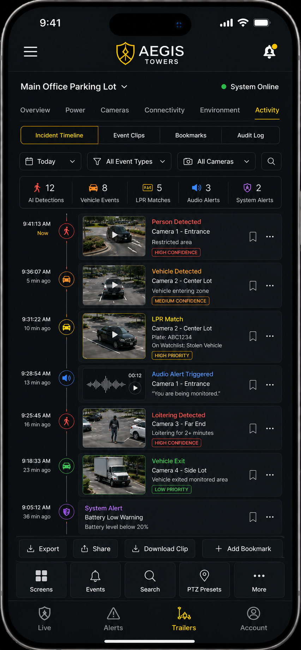This screenshot has width=301, height=650.
Task: Select the 9:36:07 AM vehicle timeline marker
Action: (x=66, y=280)
